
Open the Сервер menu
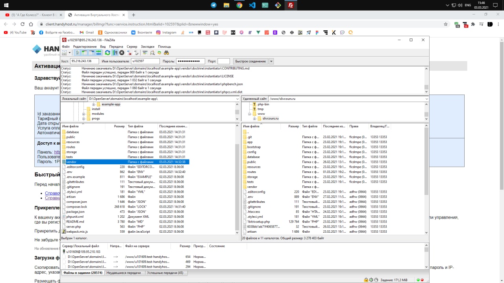click(132, 46)
